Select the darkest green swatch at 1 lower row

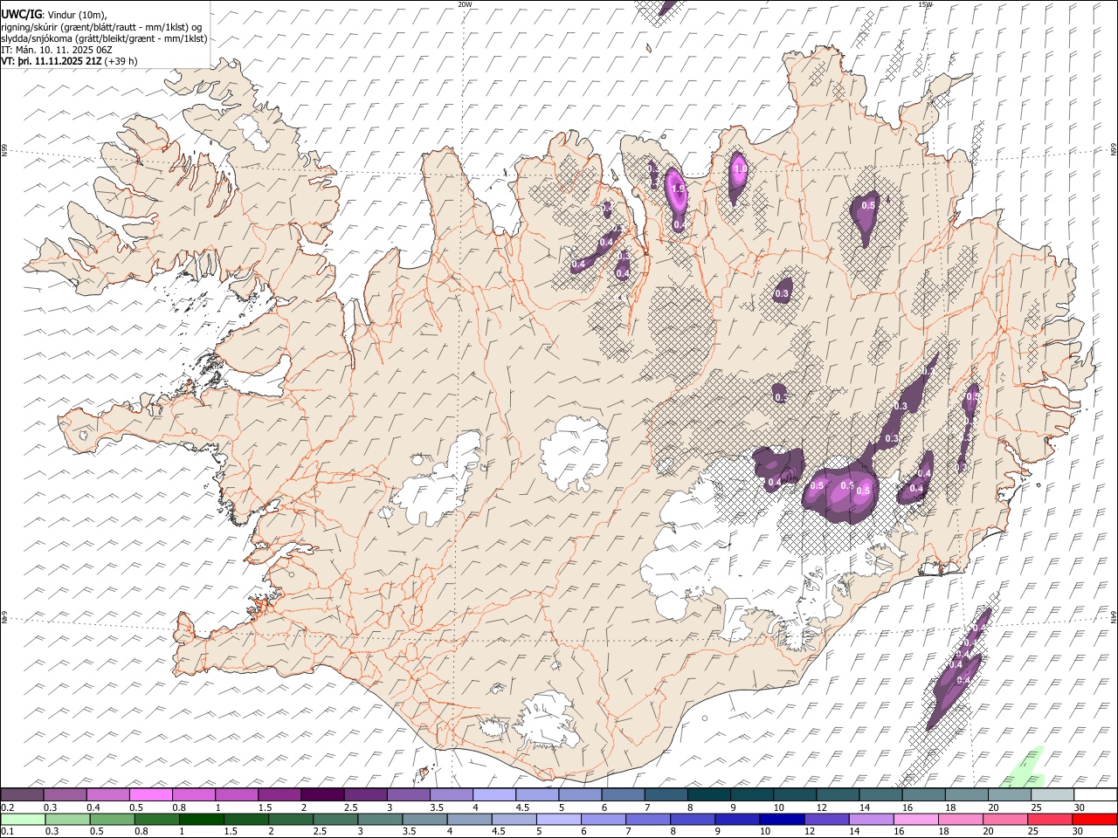click(x=202, y=819)
